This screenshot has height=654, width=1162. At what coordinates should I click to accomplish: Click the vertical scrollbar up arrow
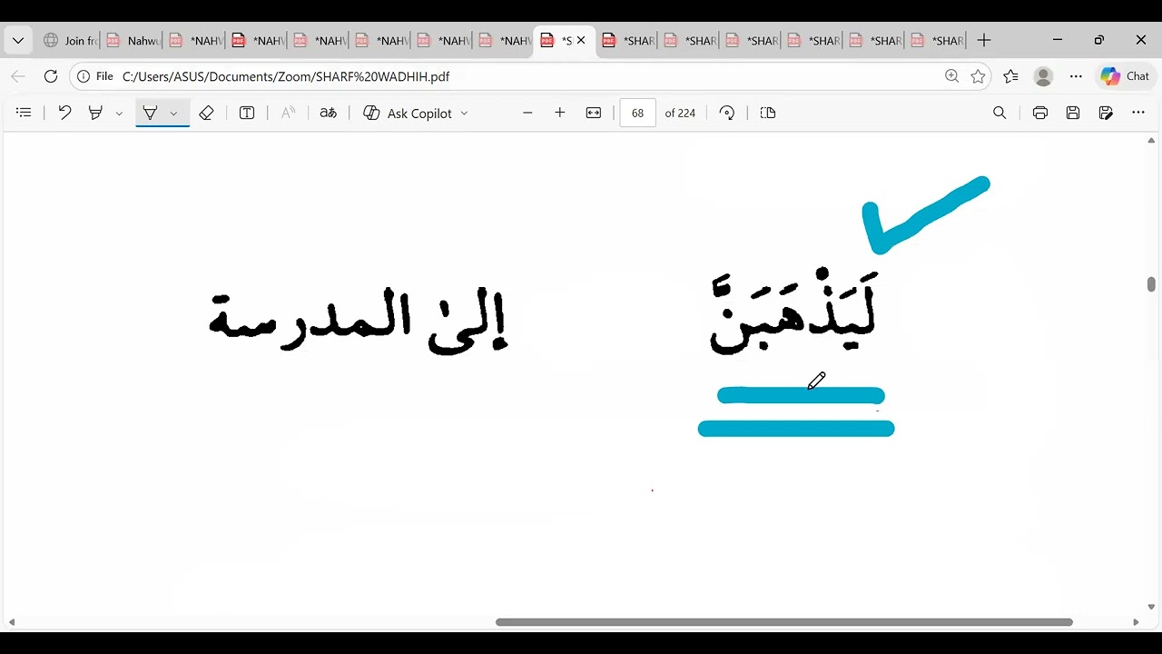1151,141
